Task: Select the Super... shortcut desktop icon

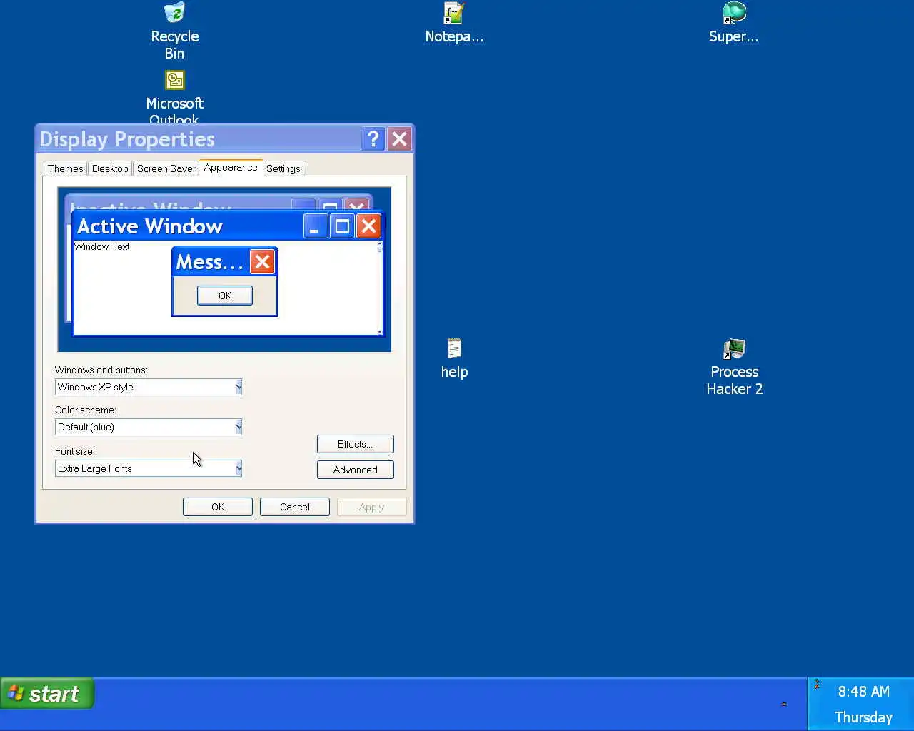Action: [x=733, y=23]
